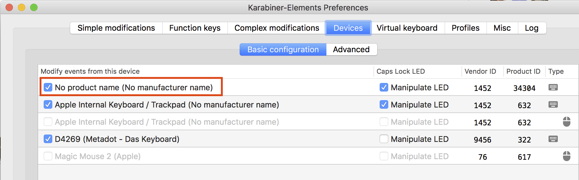View the Log tab
This screenshot has width=579, height=180.
coord(531,28)
